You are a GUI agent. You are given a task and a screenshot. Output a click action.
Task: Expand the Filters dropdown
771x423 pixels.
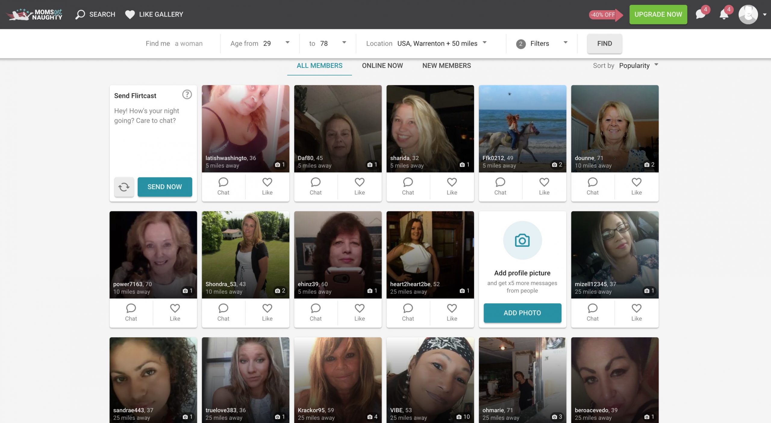click(542, 43)
